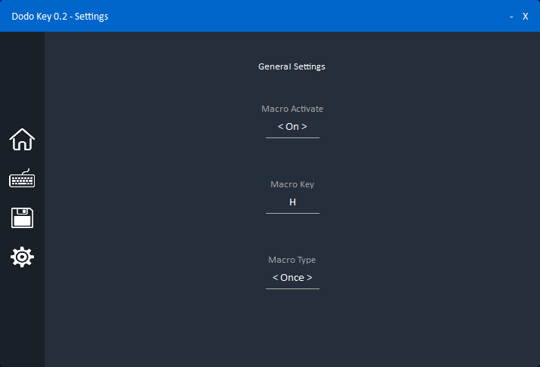This screenshot has width=540, height=367.
Task: Click right arrow beside Once value
Action: [x=309, y=277]
